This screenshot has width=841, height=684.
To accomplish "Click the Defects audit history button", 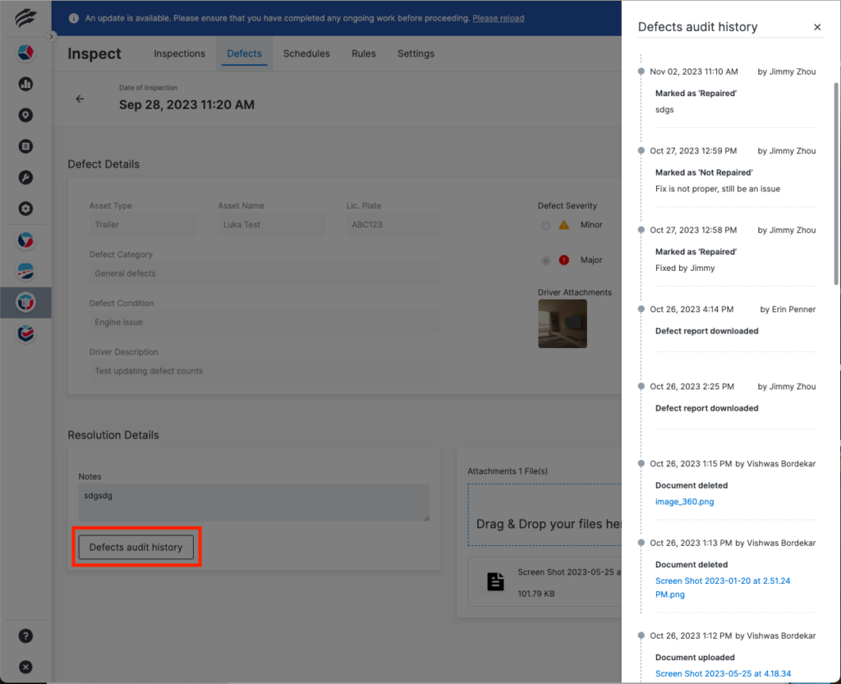I will (135, 545).
